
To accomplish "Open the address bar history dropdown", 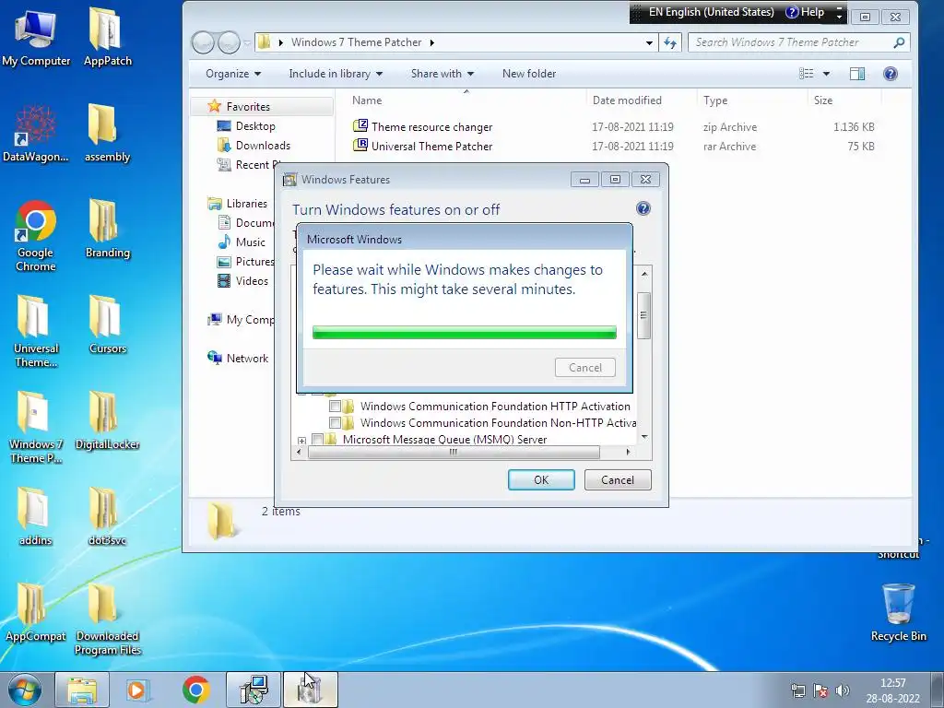I will click(649, 42).
